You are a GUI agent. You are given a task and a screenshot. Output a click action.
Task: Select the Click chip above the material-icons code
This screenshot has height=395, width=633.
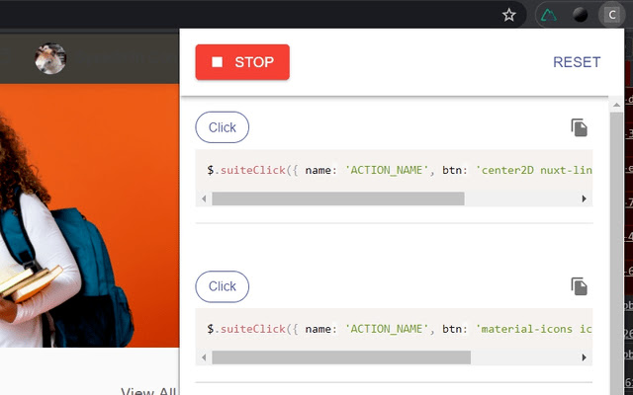[222, 286]
